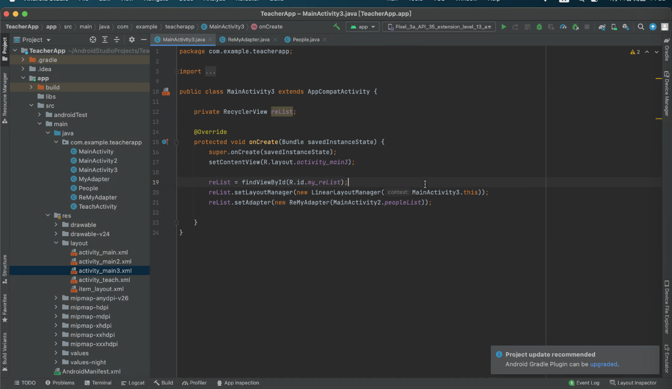Open the Project panel settings gear
672x389 pixels.
coord(132,40)
